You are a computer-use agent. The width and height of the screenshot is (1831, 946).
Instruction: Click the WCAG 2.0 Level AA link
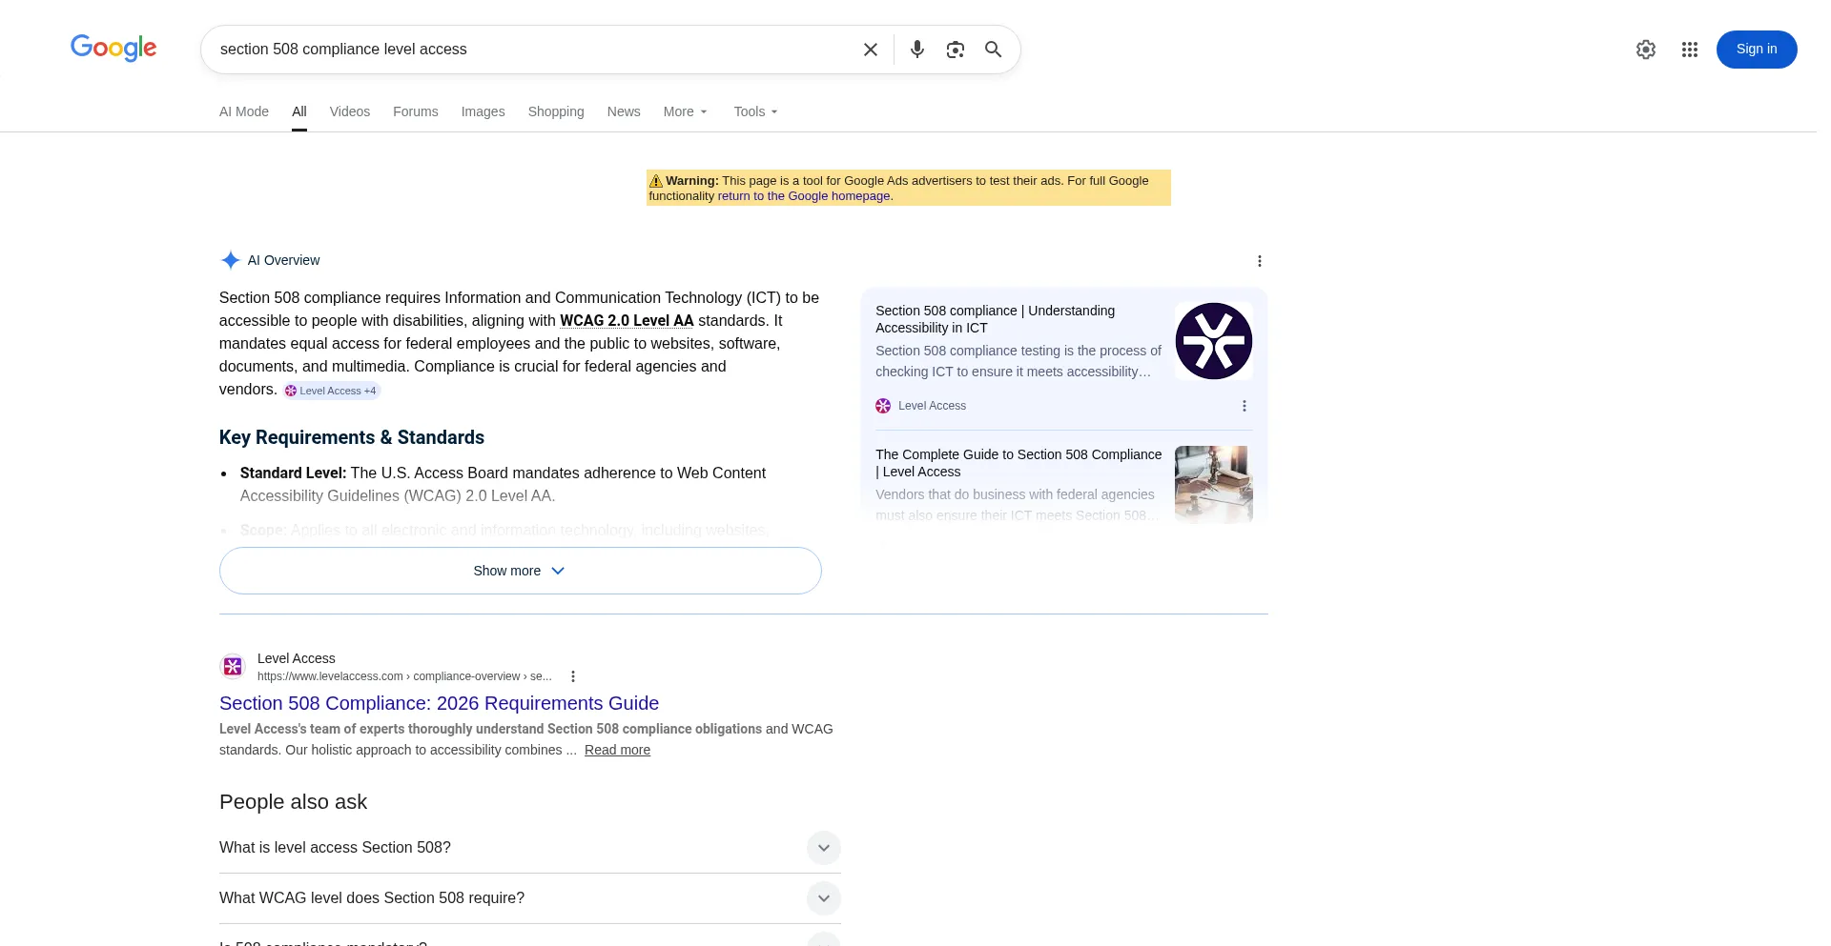pyautogui.click(x=627, y=321)
